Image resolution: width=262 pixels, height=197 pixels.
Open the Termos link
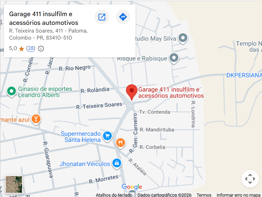point(204,195)
